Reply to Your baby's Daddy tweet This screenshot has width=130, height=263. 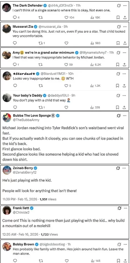pyautogui.click(x=15, y=107)
